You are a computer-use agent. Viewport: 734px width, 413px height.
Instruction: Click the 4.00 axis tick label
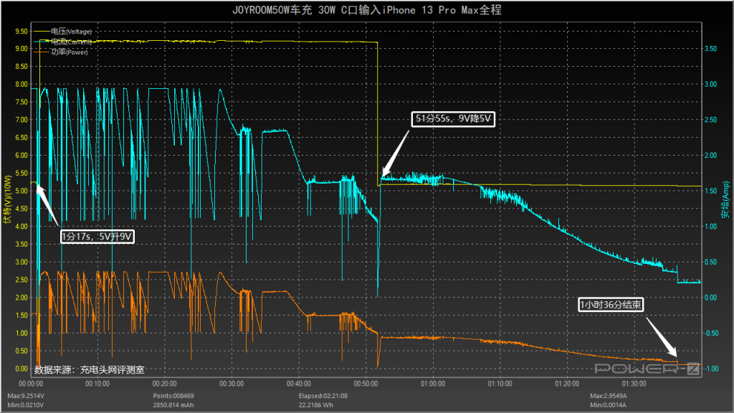tap(22, 227)
